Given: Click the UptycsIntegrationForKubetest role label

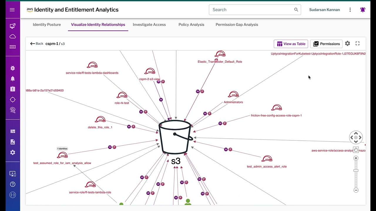Looking at the screenshot, I should pyautogui.click(x=318, y=54).
